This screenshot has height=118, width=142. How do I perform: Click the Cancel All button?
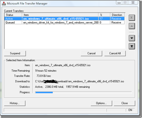click(115, 53)
